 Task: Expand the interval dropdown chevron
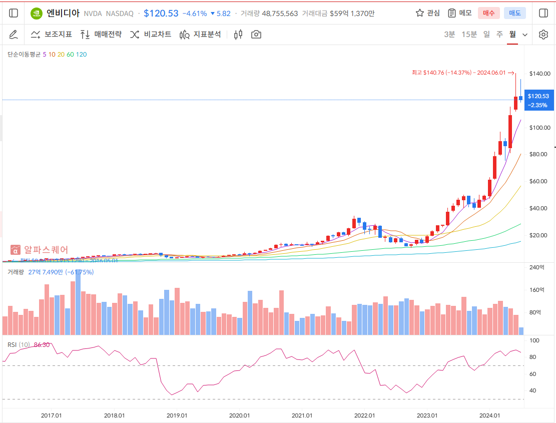(x=525, y=35)
